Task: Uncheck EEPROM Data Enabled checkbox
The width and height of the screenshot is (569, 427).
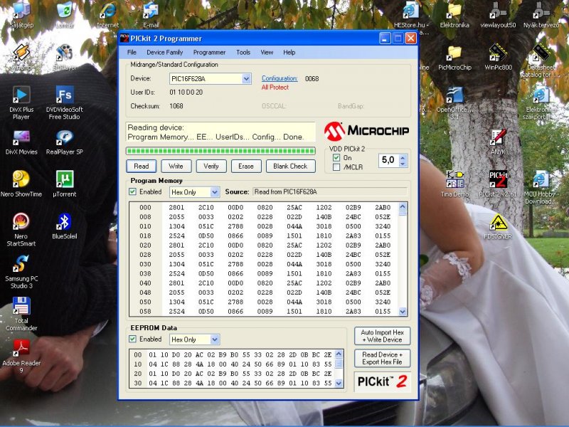Action: click(x=132, y=339)
